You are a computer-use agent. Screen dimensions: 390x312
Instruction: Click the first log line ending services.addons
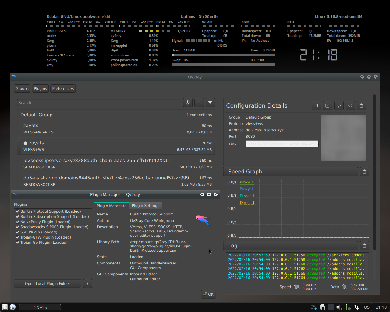pos(296,255)
